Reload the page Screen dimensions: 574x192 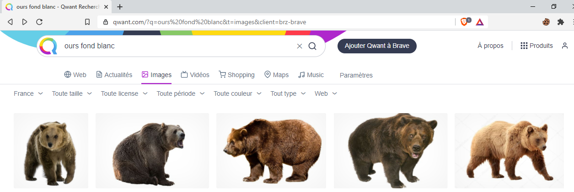[x=39, y=22]
